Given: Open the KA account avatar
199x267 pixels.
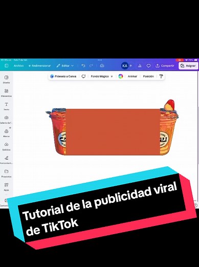Looking at the screenshot, I should (125, 66).
